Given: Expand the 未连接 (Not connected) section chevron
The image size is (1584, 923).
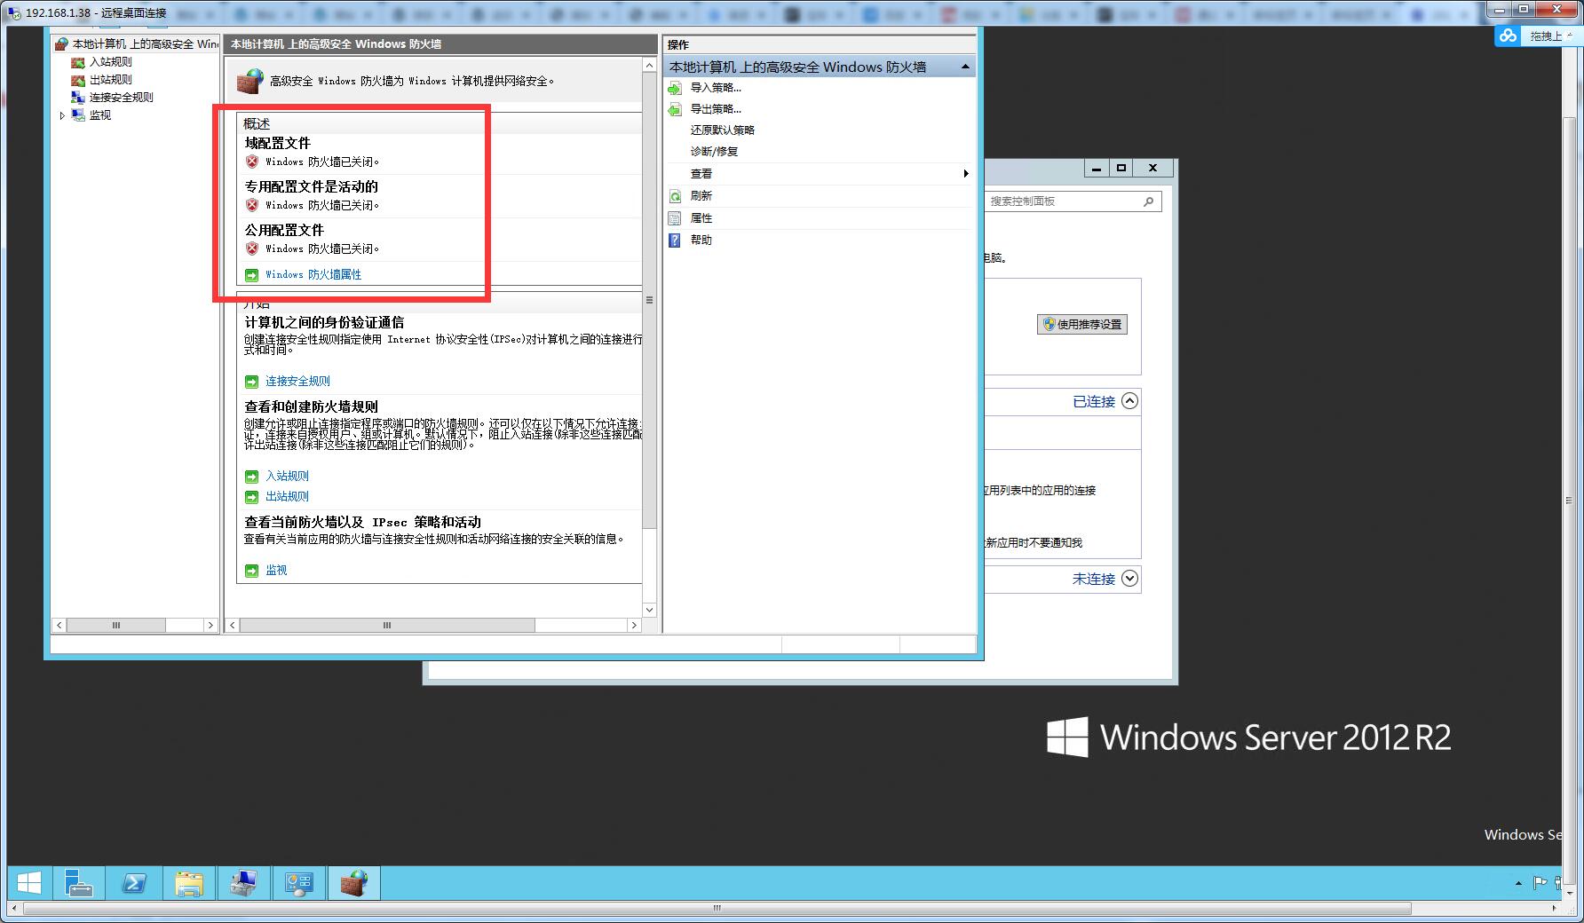Looking at the screenshot, I should coord(1129,579).
